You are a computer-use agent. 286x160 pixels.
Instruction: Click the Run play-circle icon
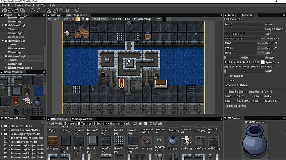point(55,10)
